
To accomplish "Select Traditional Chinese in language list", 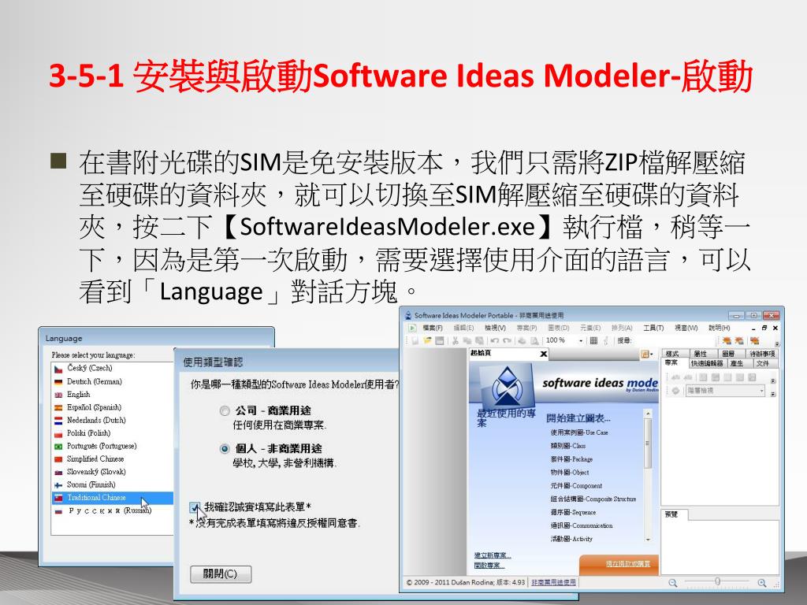I will (x=113, y=498).
